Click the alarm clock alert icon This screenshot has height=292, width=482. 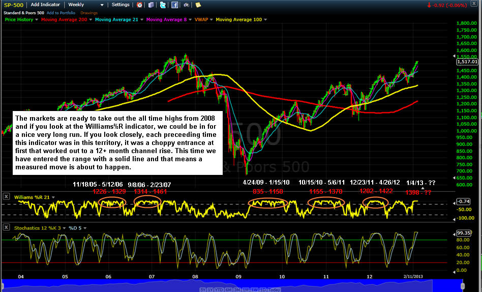click(140, 5)
